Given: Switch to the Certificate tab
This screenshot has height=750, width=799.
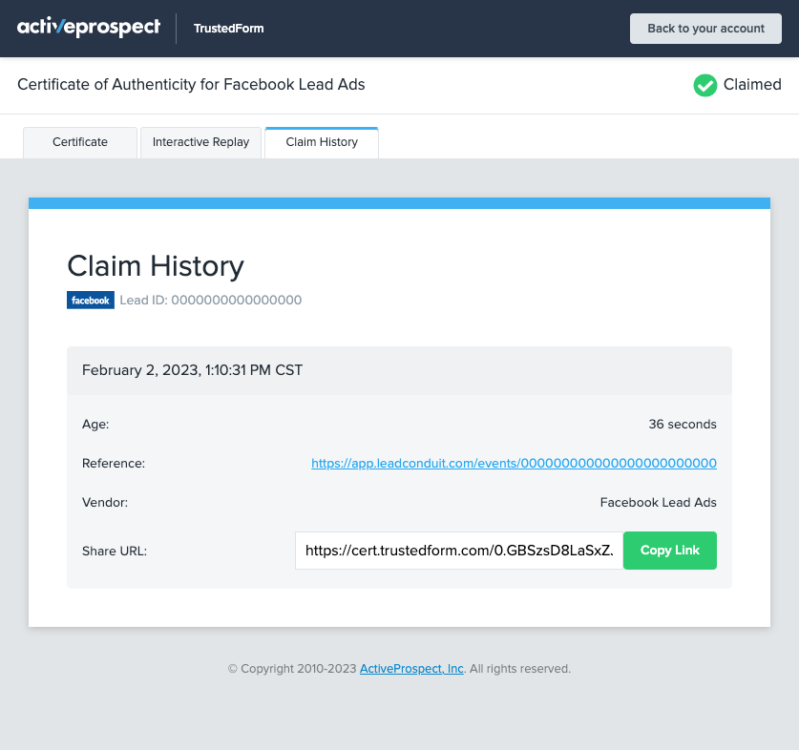Looking at the screenshot, I should click(80, 142).
